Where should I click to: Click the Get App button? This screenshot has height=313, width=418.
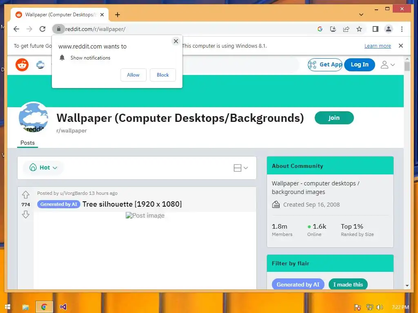pyautogui.click(x=325, y=64)
